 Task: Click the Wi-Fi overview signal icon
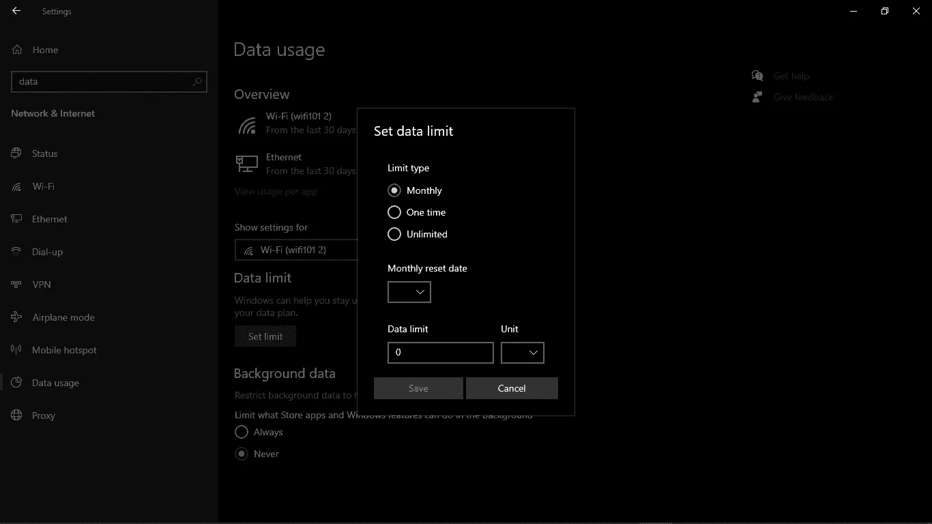pyautogui.click(x=247, y=124)
